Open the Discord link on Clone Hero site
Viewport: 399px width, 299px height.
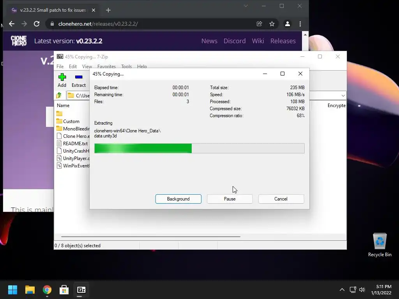235,41
